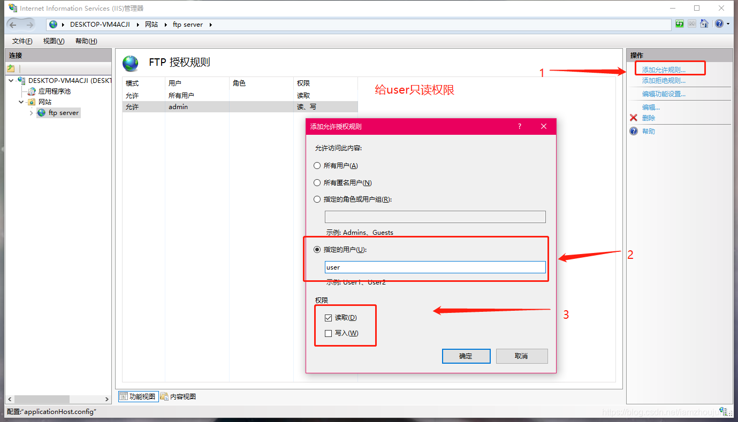
Task: Click the blue help icon in 操作 panel
Action: tap(634, 131)
